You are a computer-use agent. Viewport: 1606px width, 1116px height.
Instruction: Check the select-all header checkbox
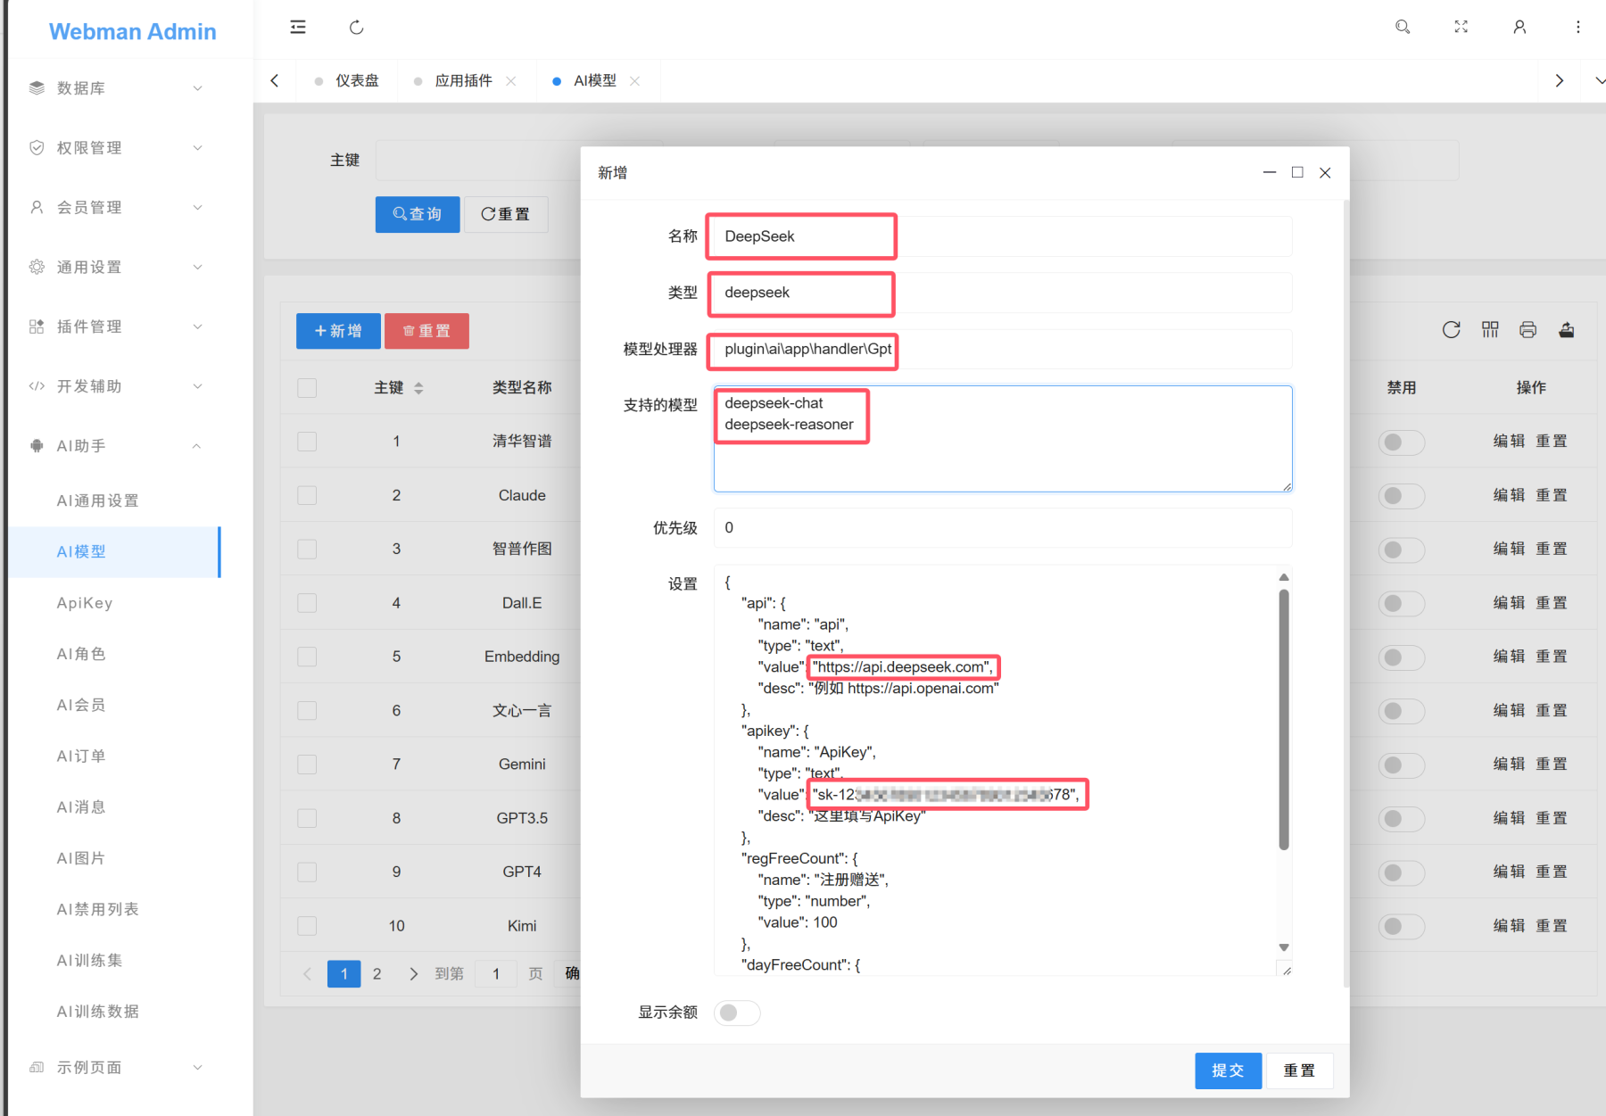tap(307, 388)
